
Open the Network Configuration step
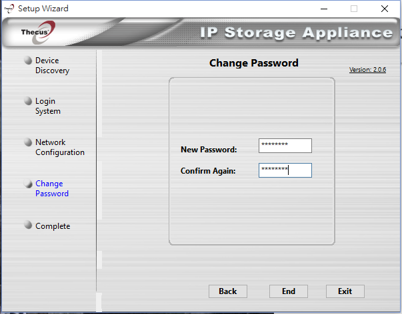(60, 147)
